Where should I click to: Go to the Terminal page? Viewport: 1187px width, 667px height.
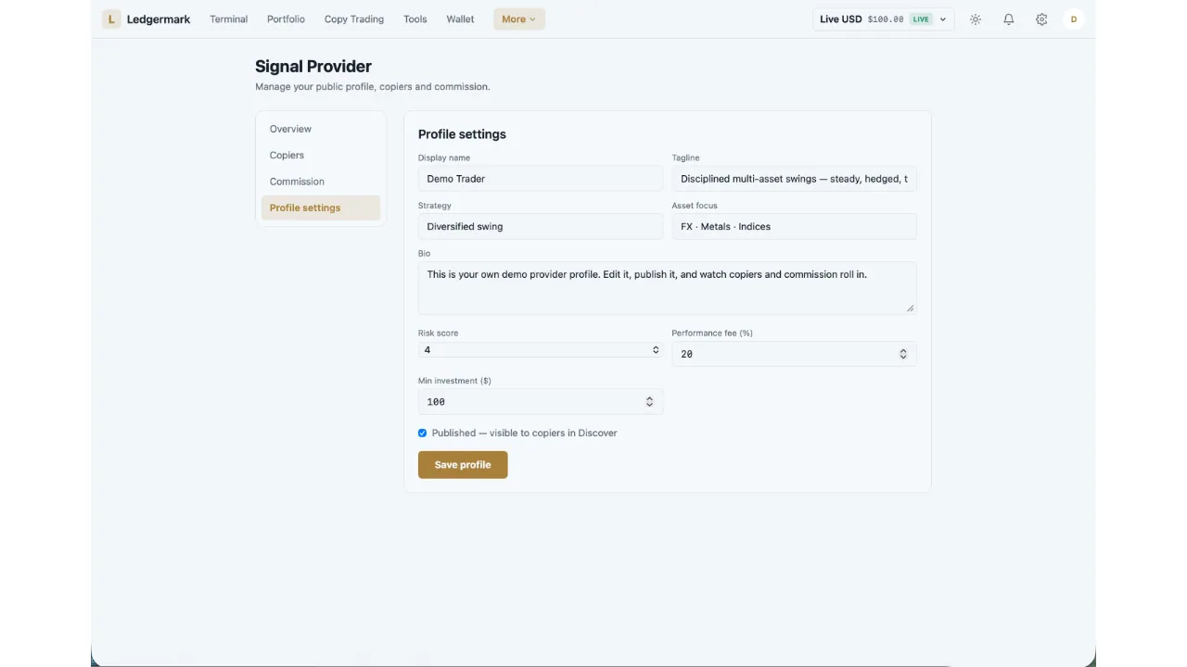point(228,19)
